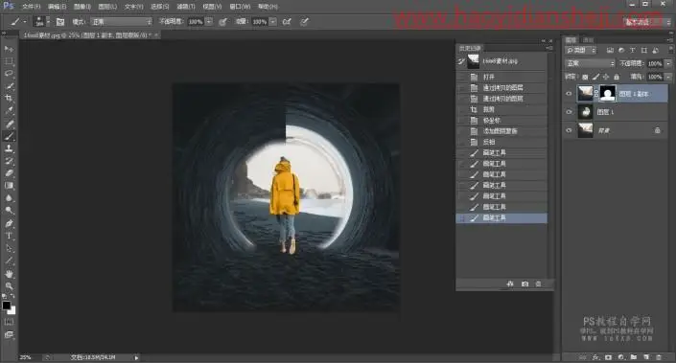This screenshot has height=363, width=676.
Task: Open layer fill slider arrow
Action: (668, 77)
